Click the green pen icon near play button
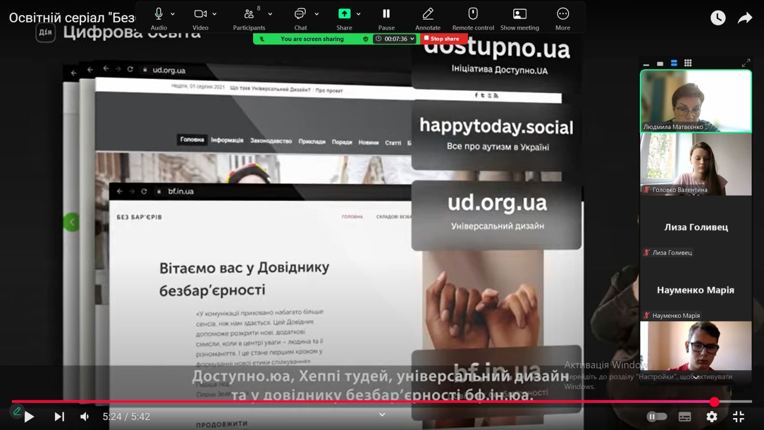 (x=17, y=411)
